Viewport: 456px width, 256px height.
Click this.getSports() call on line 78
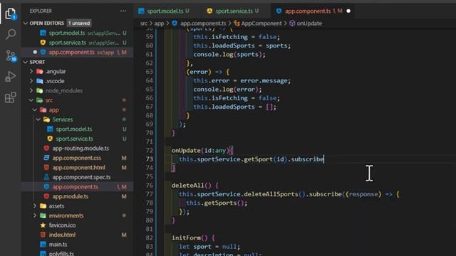216,203
